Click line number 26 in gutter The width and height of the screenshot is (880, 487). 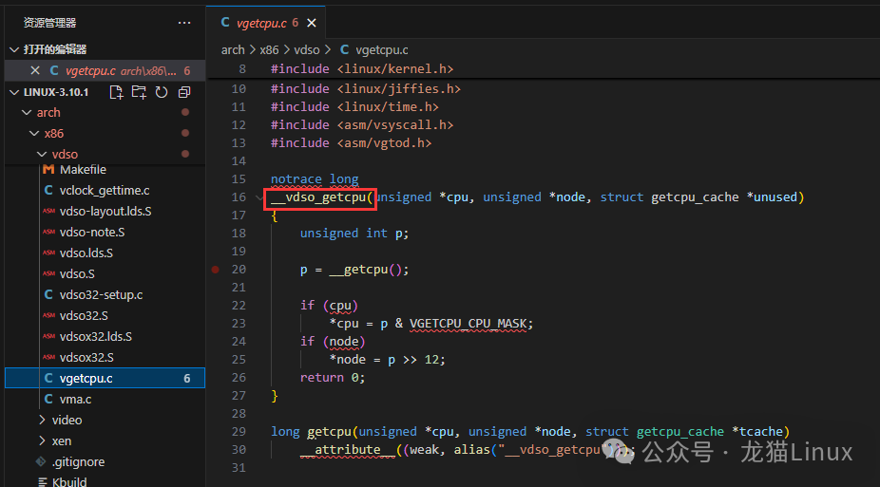tap(239, 378)
